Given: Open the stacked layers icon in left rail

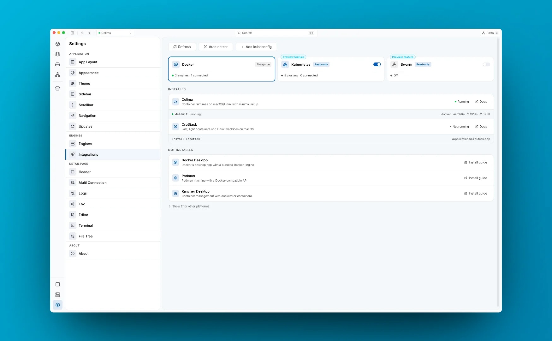Looking at the screenshot, I should (57, 54).
